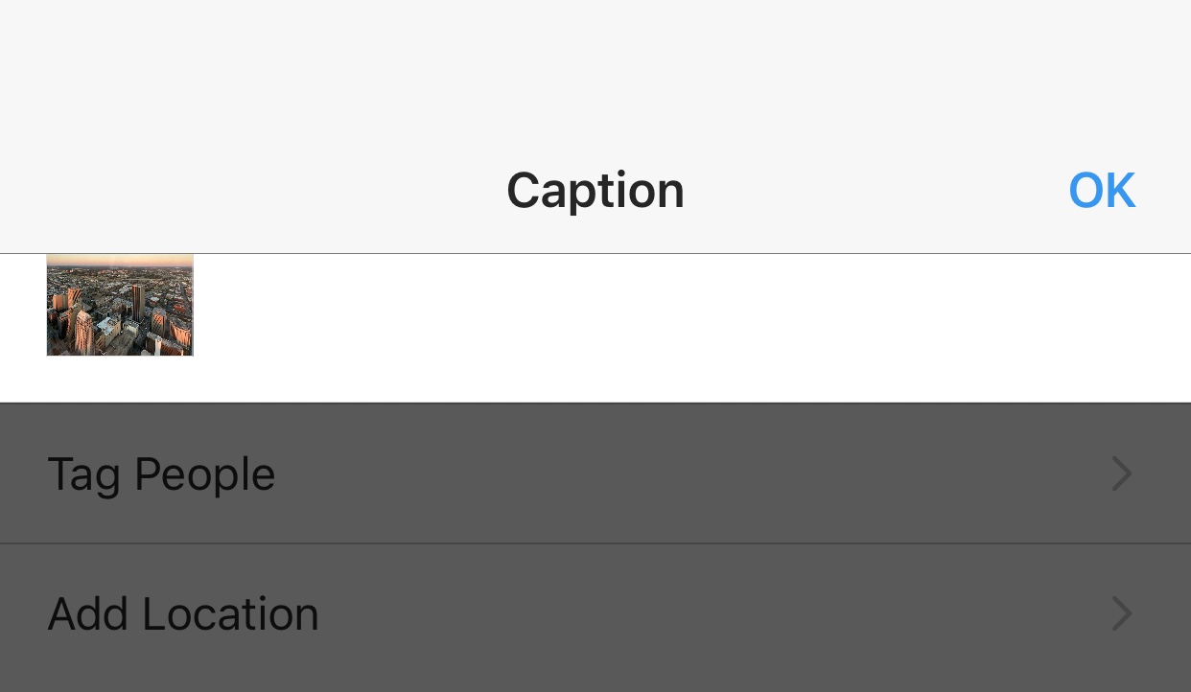Tap the disclosure indicator on Tag People row
The image size is (1191, 692).
click(x=1121, y=473)
